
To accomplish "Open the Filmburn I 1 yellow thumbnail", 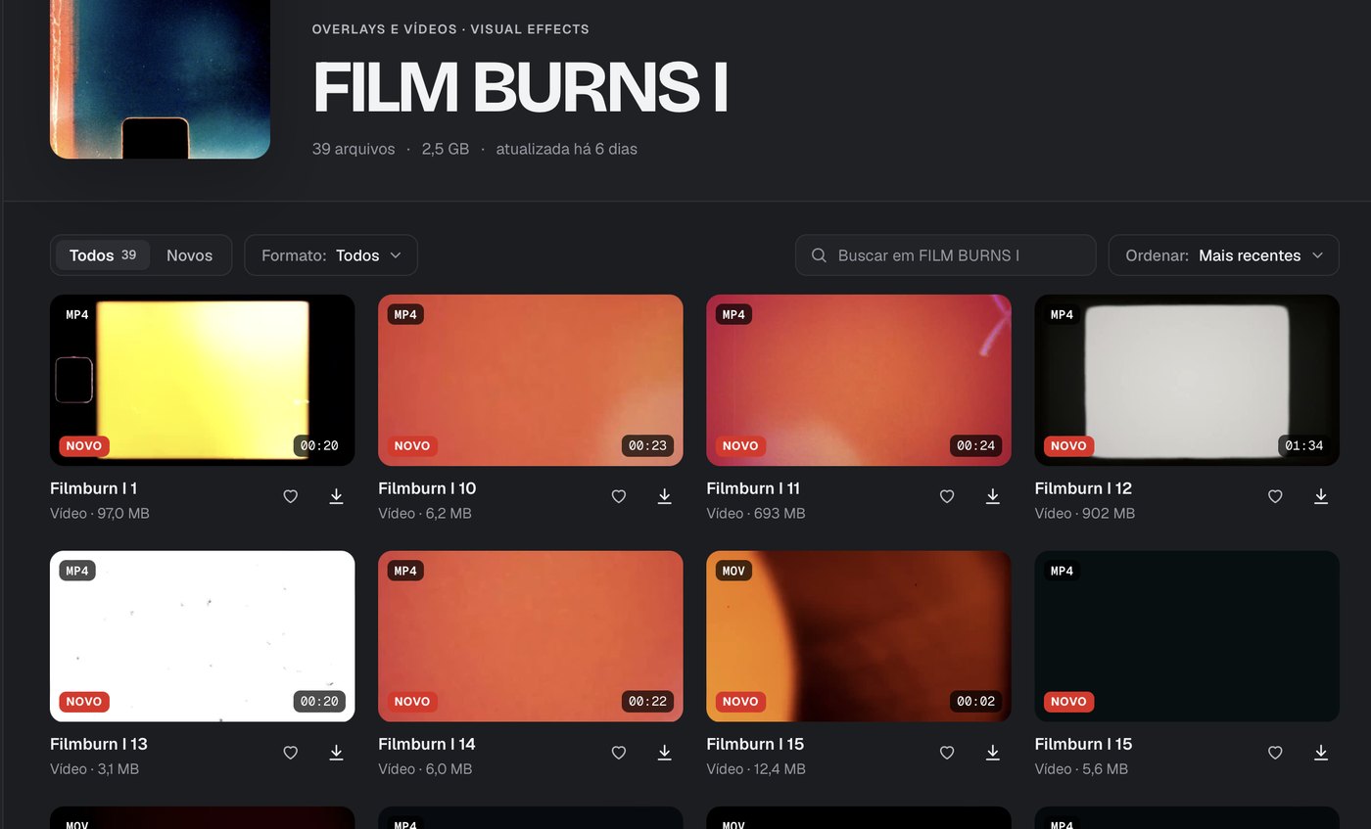I will coord(202,380).
